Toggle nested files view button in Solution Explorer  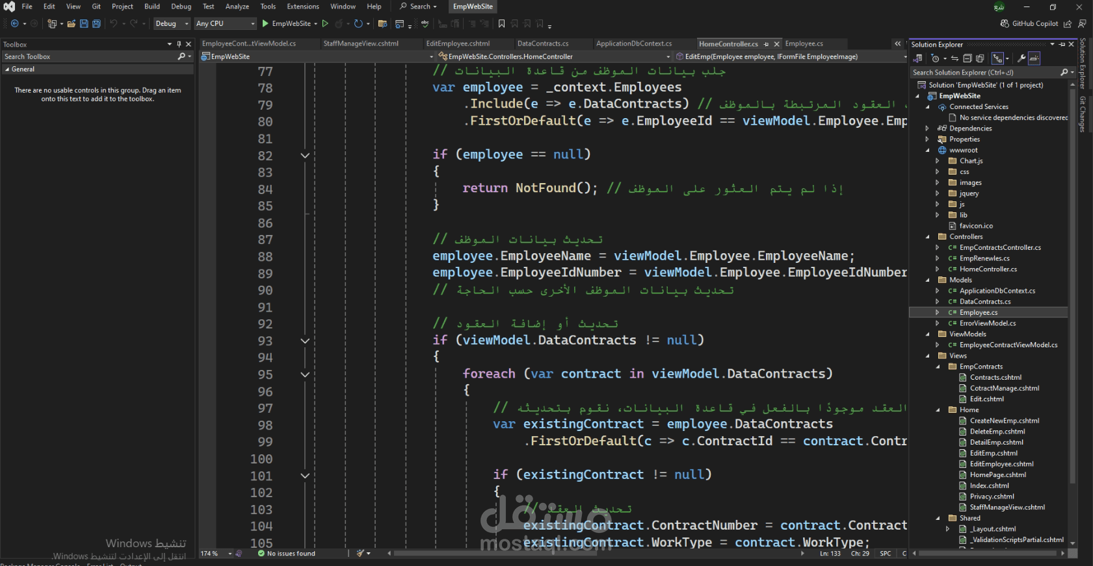coord(997,58)
